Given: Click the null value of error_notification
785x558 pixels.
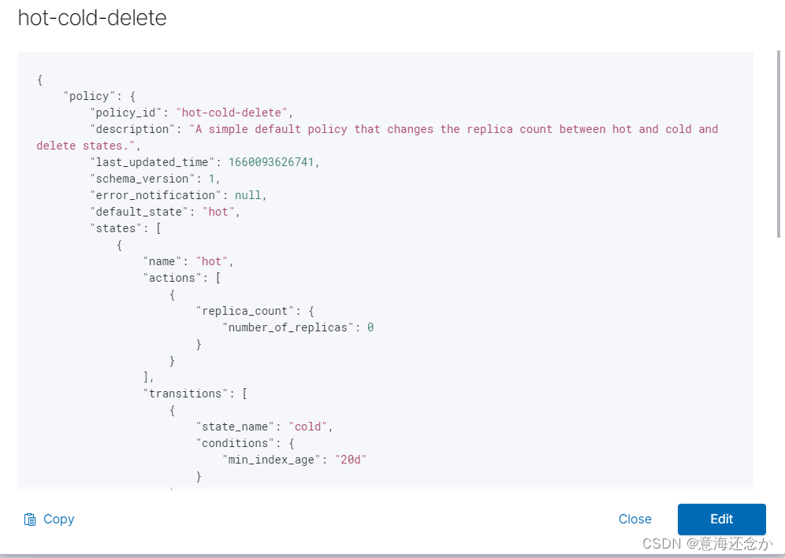Looking at the screenshot, I should pyautogui.click(x=248, y=195).
